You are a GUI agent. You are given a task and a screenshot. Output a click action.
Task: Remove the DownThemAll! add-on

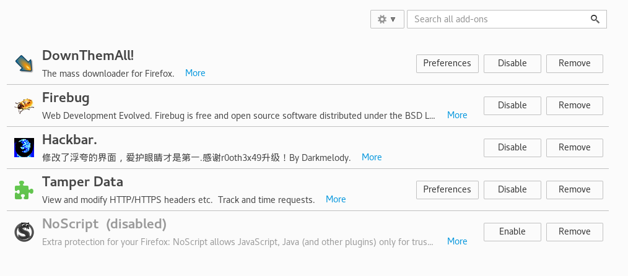[574, 64]
